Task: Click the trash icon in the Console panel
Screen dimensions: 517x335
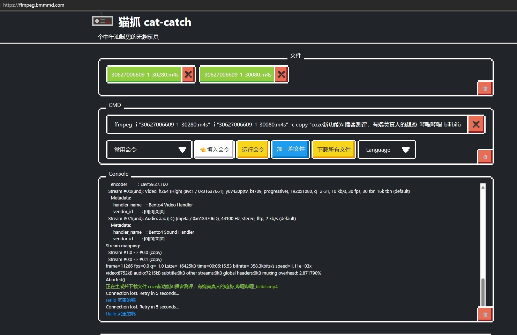Action: pos(485,314)
